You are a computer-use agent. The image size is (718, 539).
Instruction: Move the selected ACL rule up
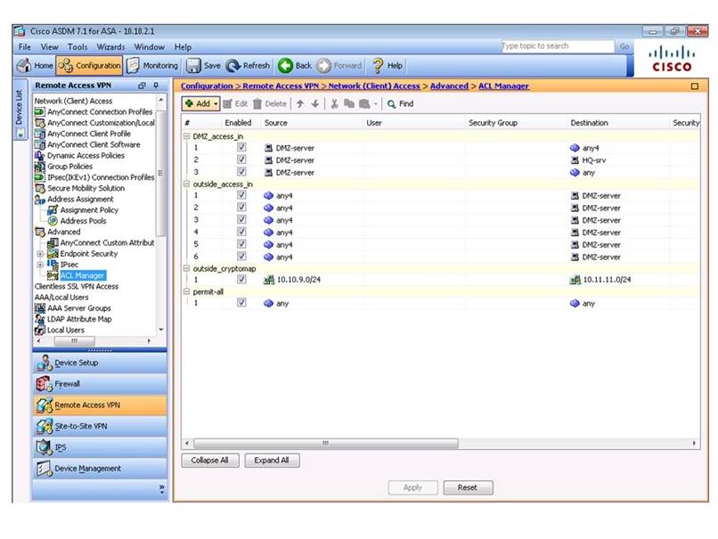point(300,104)
